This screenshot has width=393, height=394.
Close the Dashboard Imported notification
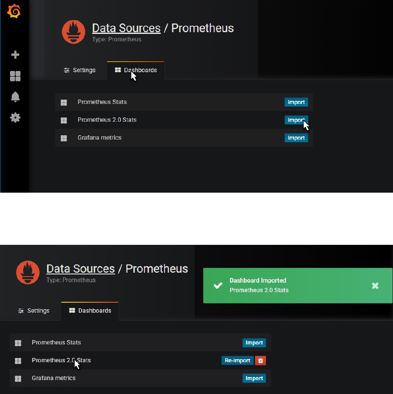pyautogui.click(x=375, y=286)
